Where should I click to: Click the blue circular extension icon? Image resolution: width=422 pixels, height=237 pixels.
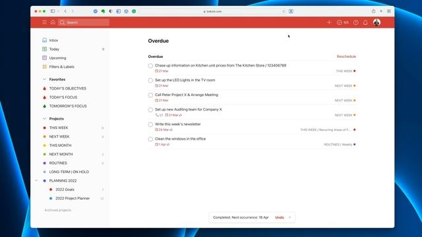[95, 11]
